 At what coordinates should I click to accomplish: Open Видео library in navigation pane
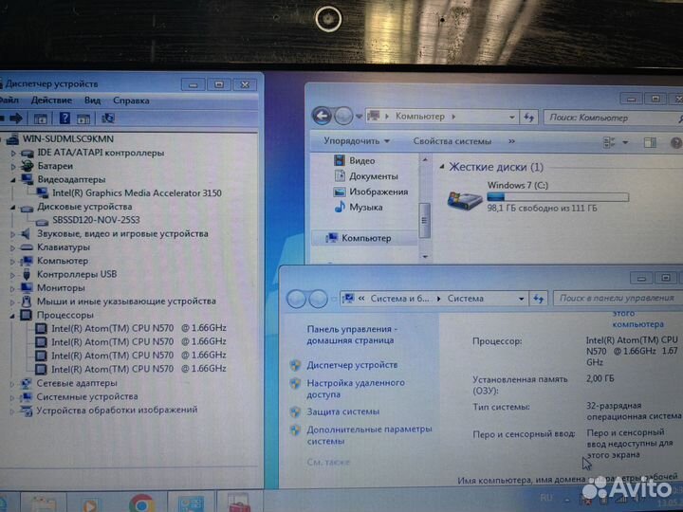362,160
